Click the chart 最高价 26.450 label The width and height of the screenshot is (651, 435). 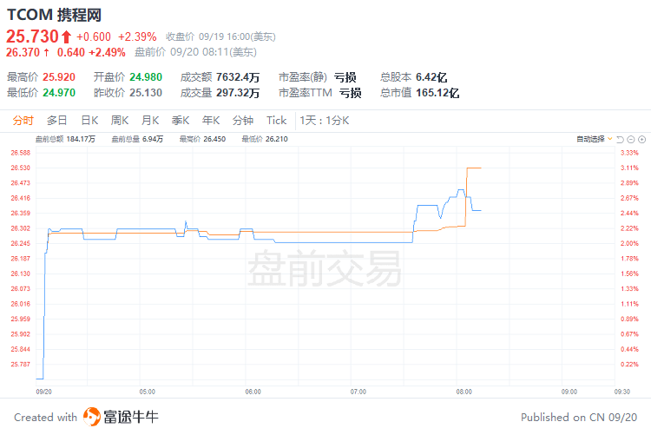[x=202, y=139]
